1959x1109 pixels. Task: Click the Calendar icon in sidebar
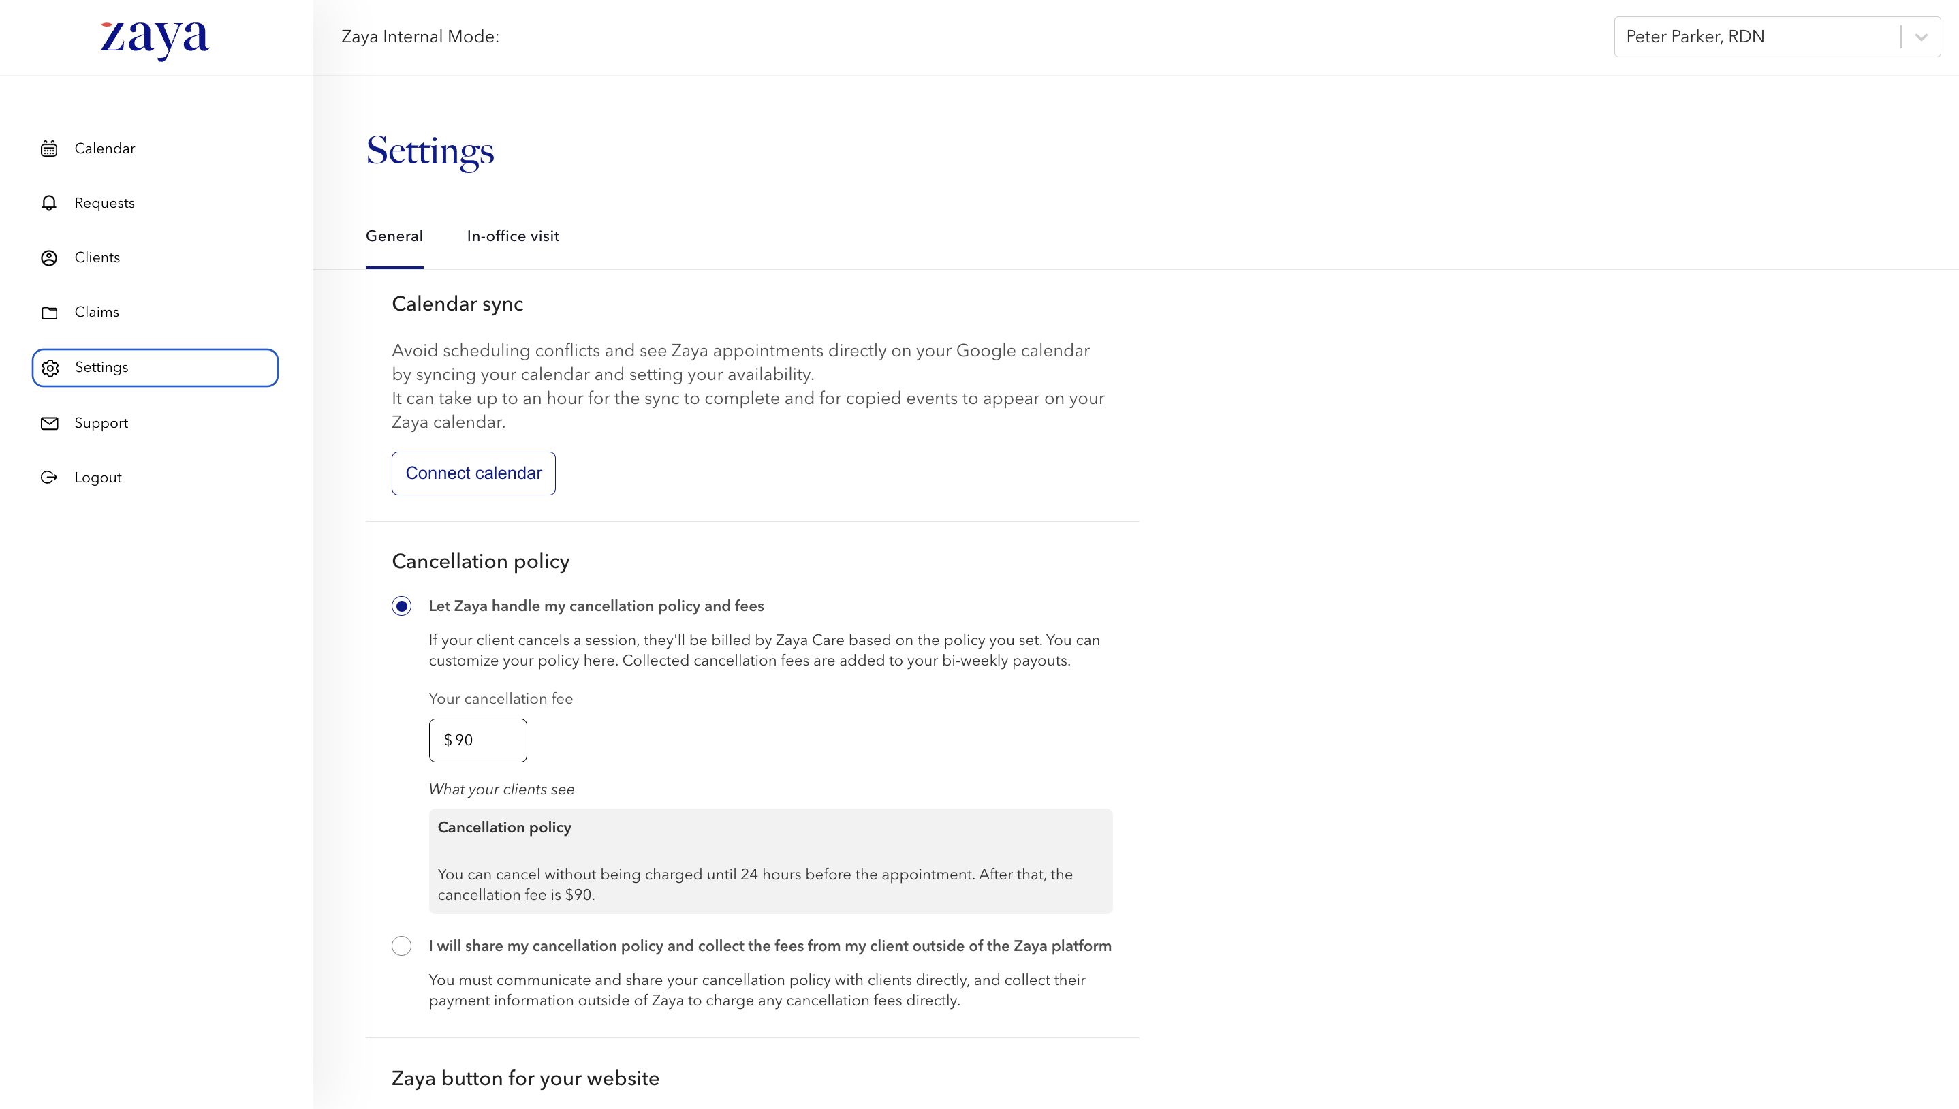click(50, 149)
